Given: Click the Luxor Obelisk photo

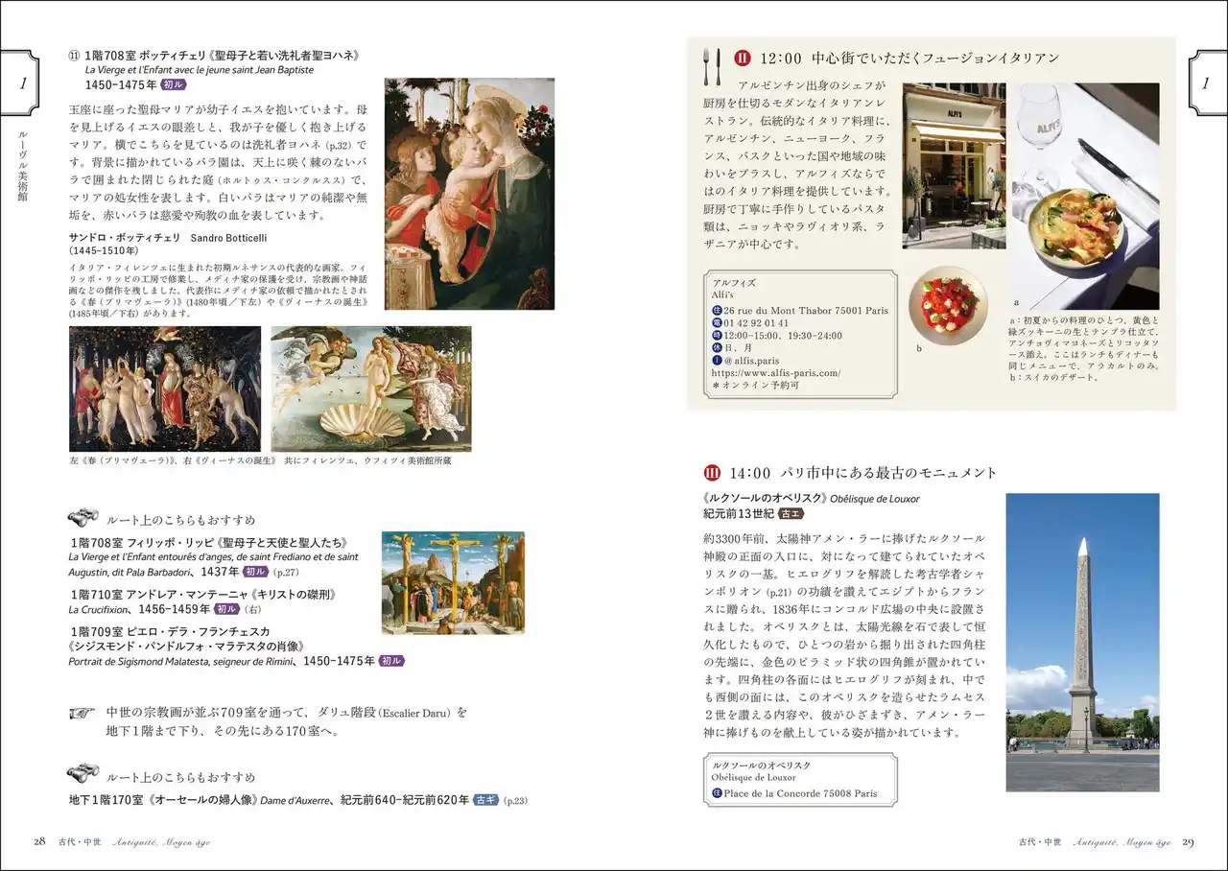Looking at the screenshot, I should pyautogui.click(x=1082, y=642).
